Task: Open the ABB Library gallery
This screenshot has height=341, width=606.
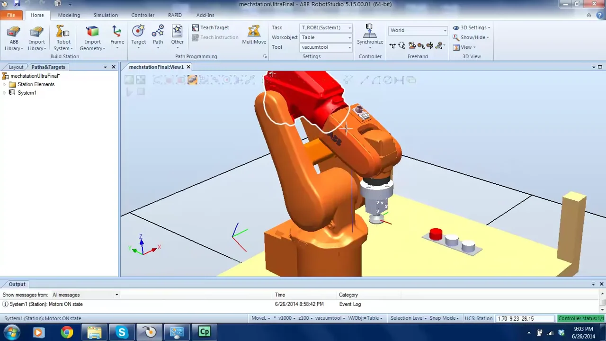Action: point(14,38)
